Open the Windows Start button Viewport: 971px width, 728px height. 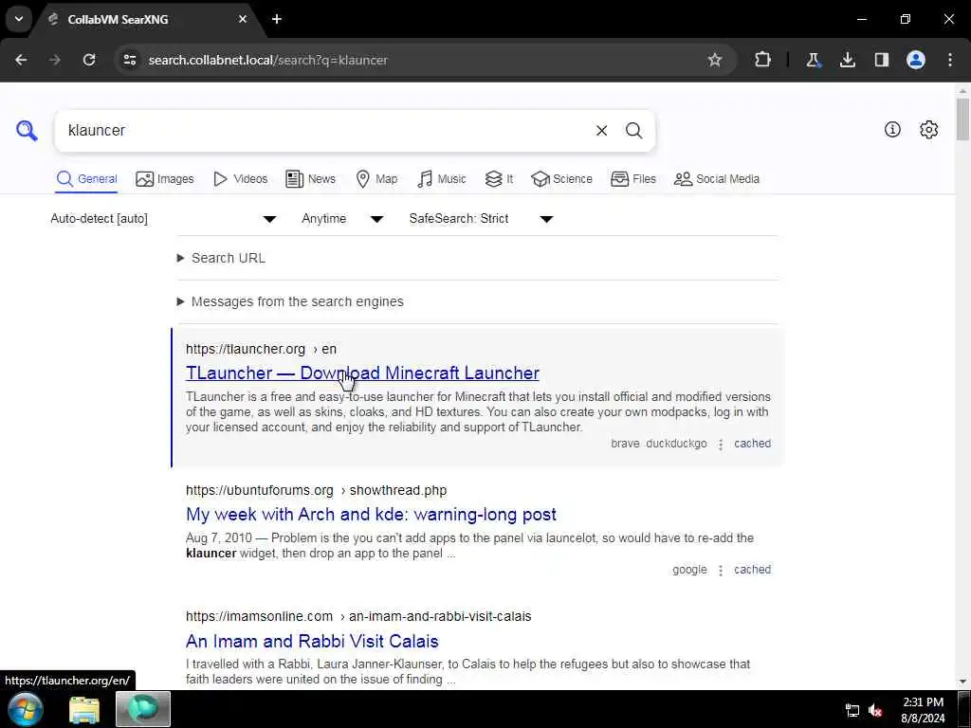(x=25, y=709)
